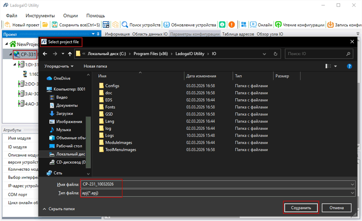Viewport: 362px width, 221px height.
Task: Collapse the CP-331 tree node arrow
Action: pyautogui.click(x=11, y=54)
